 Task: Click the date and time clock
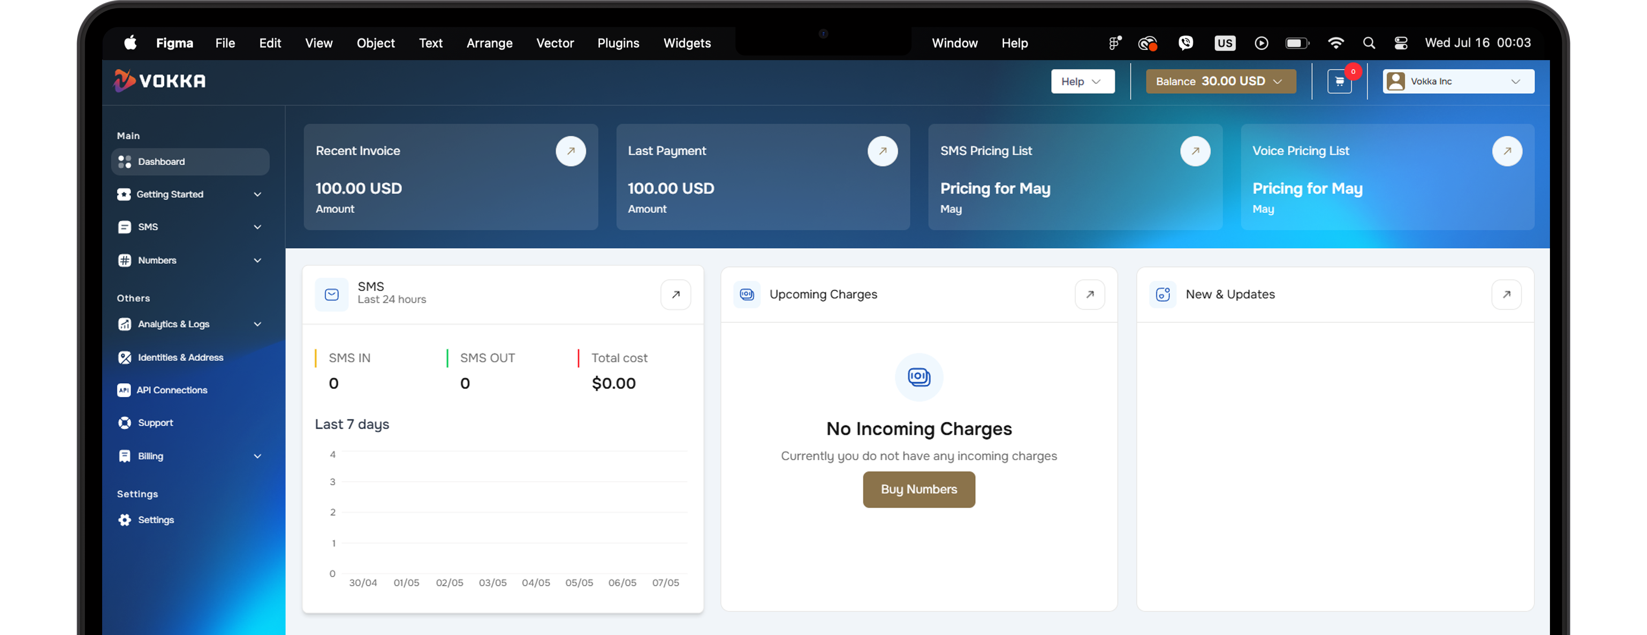pos(1478,43)
